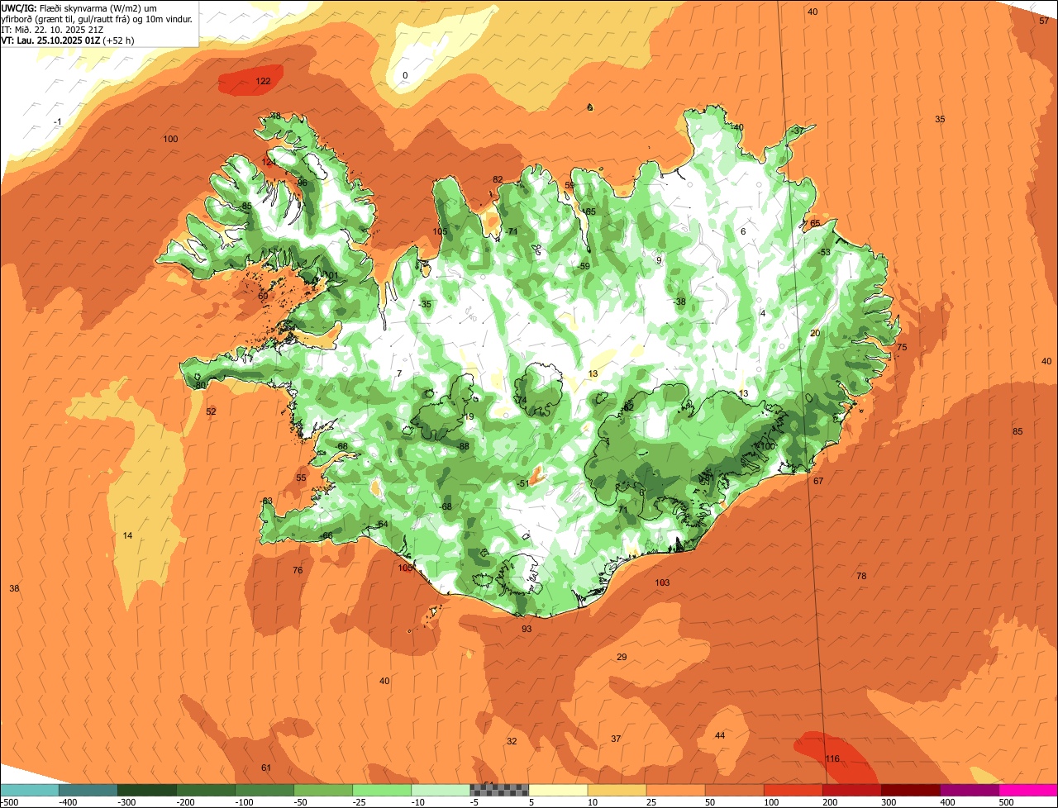Click the '-200' legend label

(186, 801)
